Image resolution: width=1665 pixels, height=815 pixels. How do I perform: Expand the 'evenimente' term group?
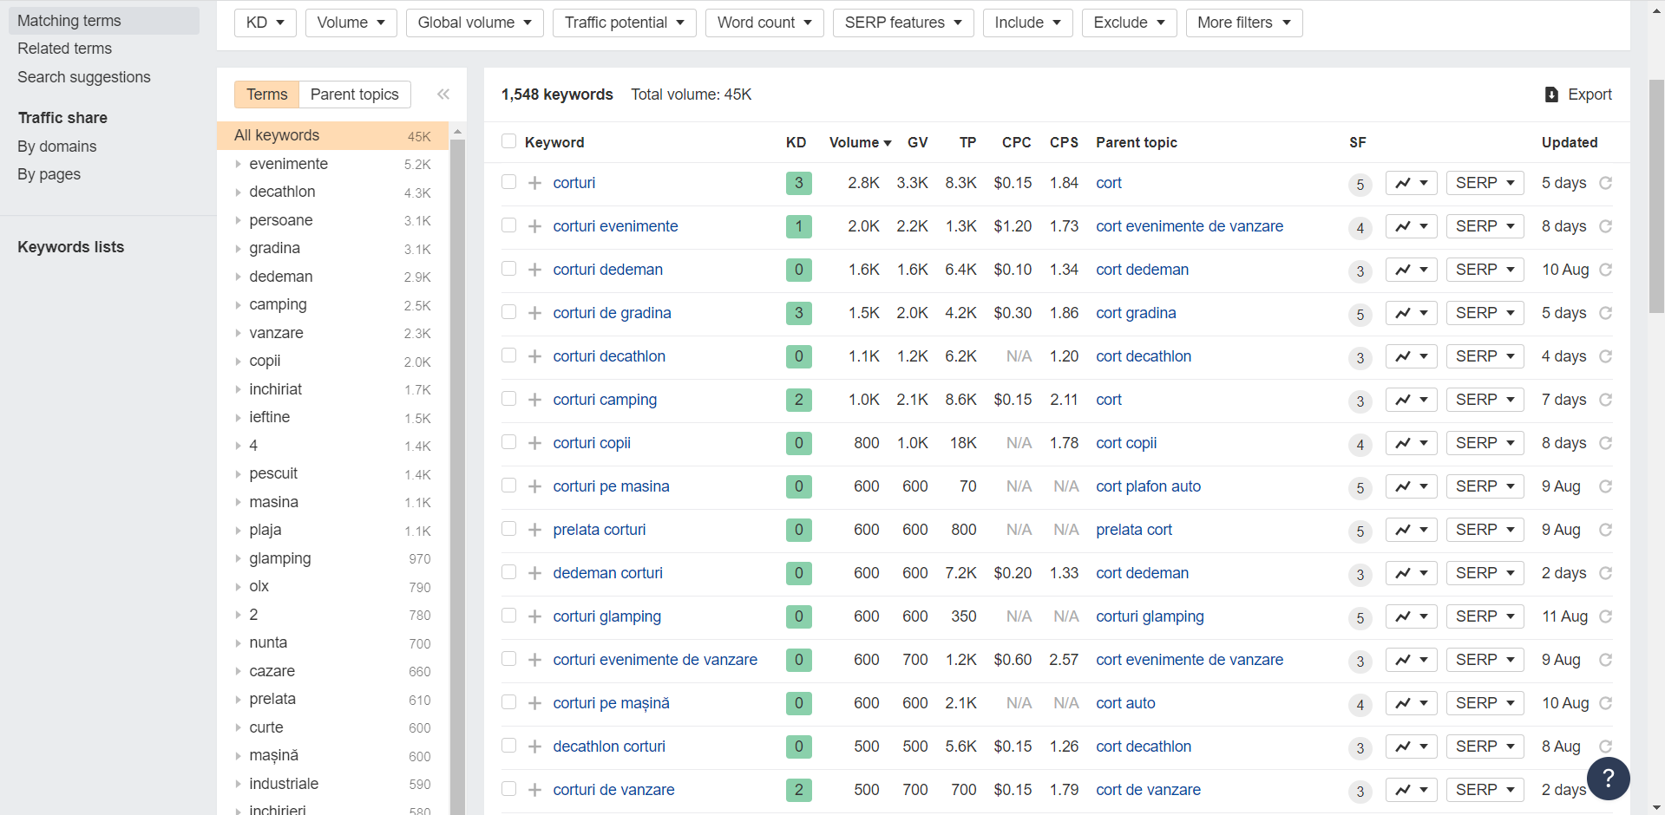tap(239, 164)
